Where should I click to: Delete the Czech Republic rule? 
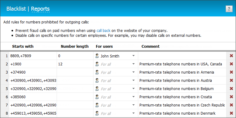[231, 105]
